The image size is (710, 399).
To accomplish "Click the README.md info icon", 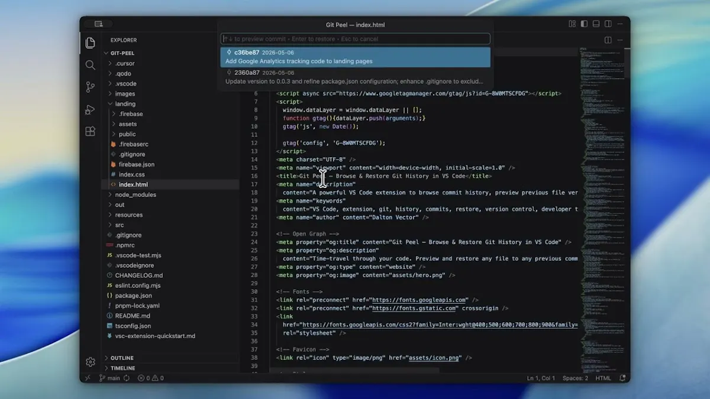I will [x=109, y=316].
